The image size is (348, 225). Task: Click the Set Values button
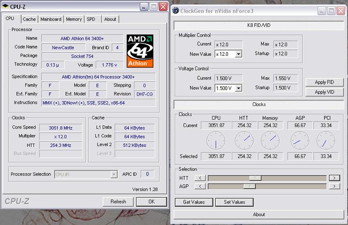234,202
